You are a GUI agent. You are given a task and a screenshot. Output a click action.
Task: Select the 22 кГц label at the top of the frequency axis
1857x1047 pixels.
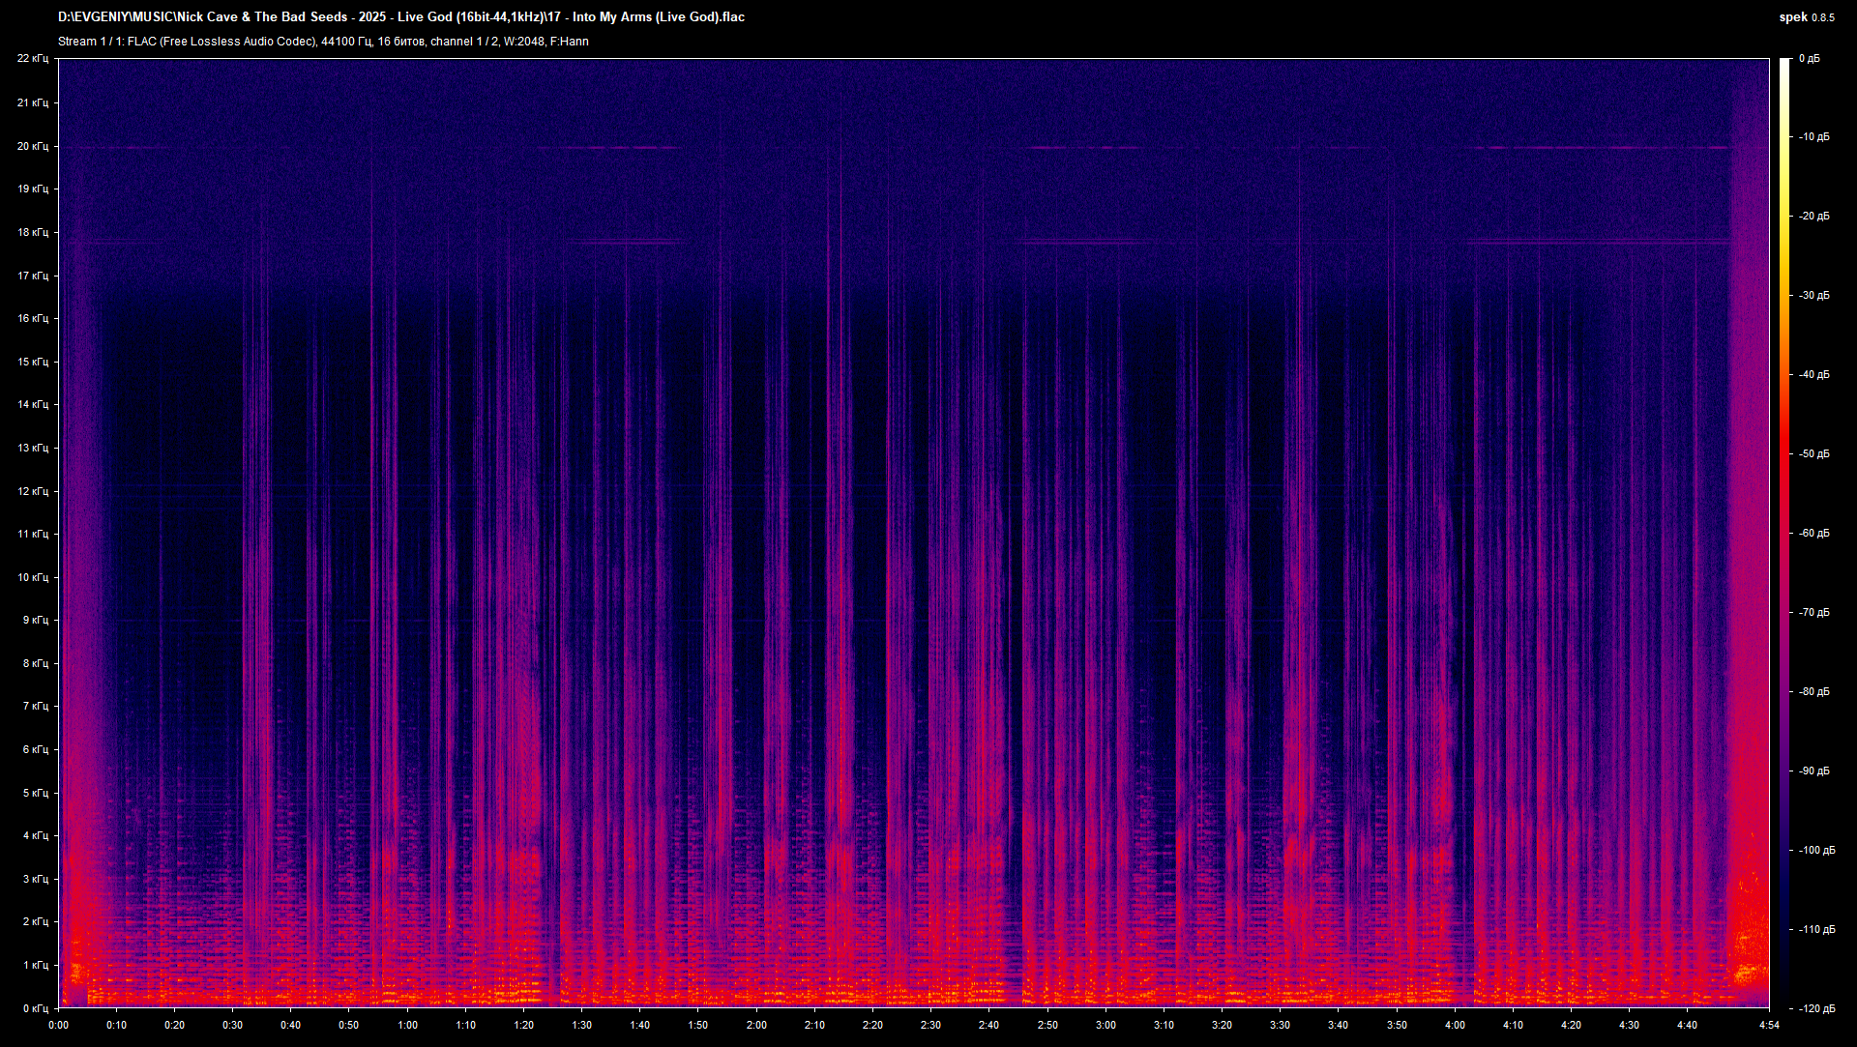tap(34, 58)
